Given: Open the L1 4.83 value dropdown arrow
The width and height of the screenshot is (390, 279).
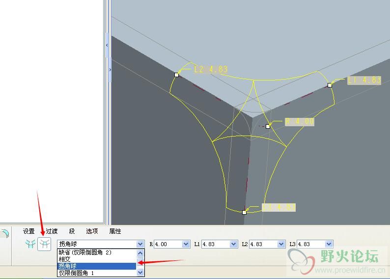Looking at the screenshot, I should pyautogui.click(x=233, y=244).
